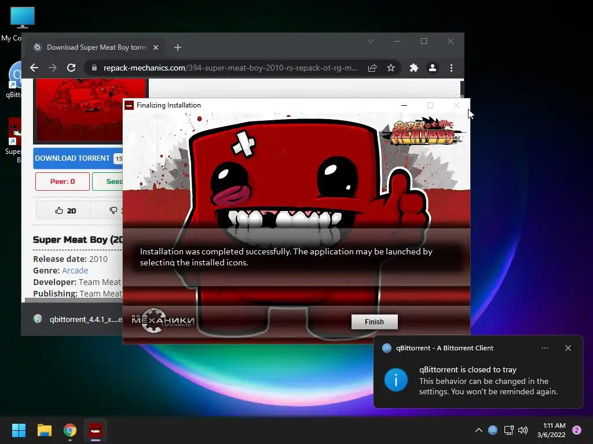Click the share page icon in address bar
The width and height of the screenshot is (593, 444).
(x=372, y=68)
